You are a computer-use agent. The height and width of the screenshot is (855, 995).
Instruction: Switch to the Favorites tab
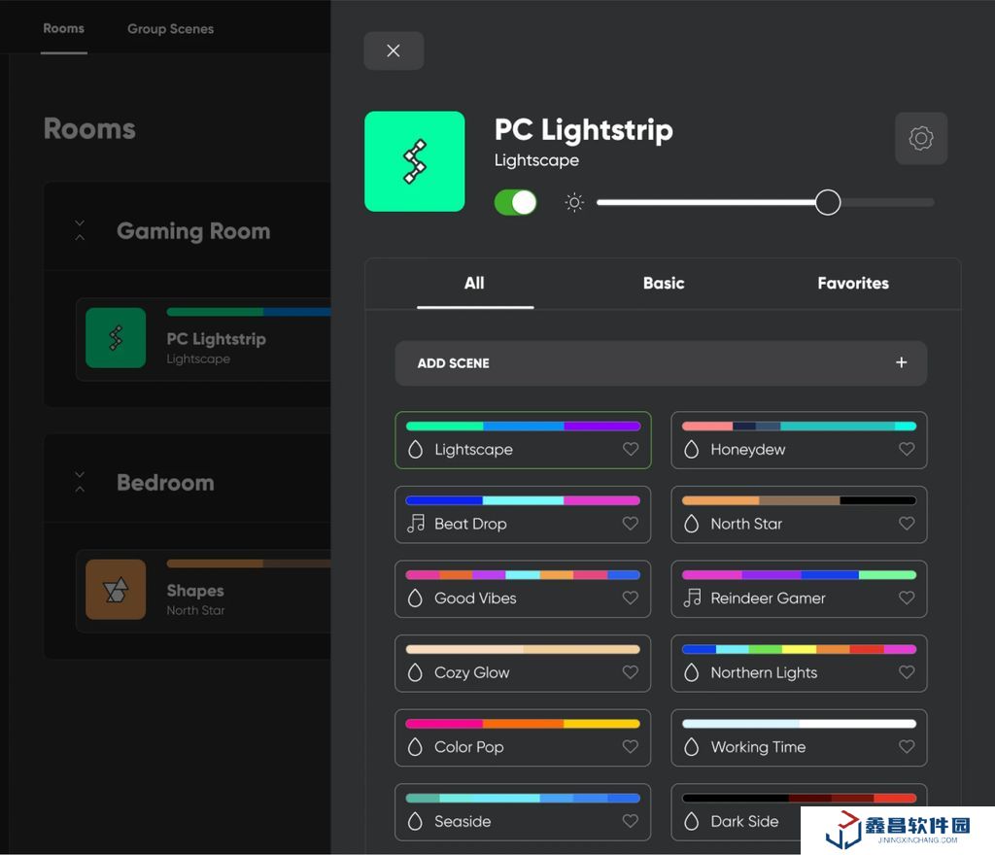[x=852, y=283]
